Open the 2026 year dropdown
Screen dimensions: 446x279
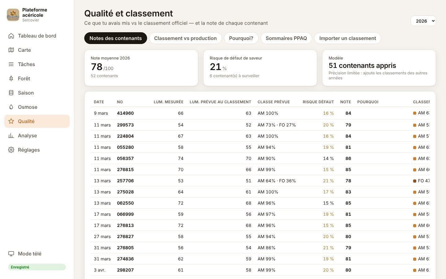pos(423,21)
